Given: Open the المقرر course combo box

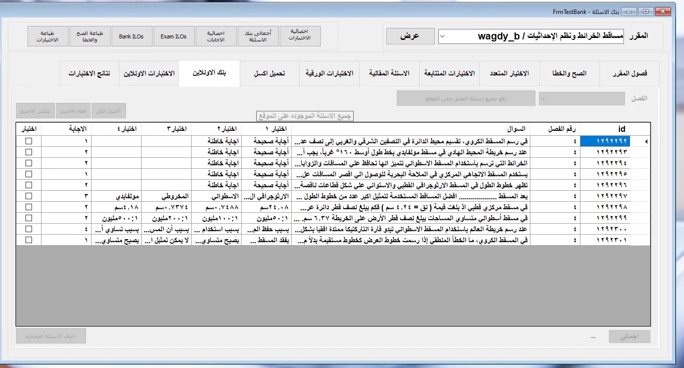Looking at the screenshot, I should coord(531,36).
